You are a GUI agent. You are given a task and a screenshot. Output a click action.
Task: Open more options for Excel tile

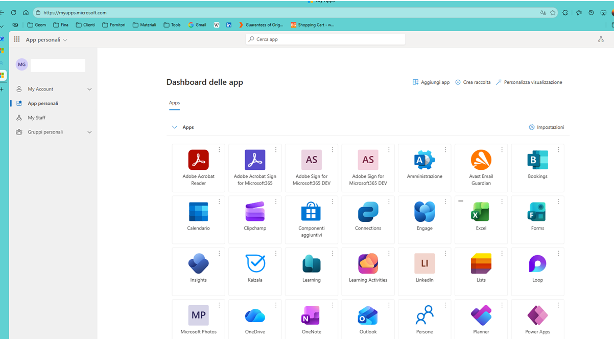pos(502,201)
